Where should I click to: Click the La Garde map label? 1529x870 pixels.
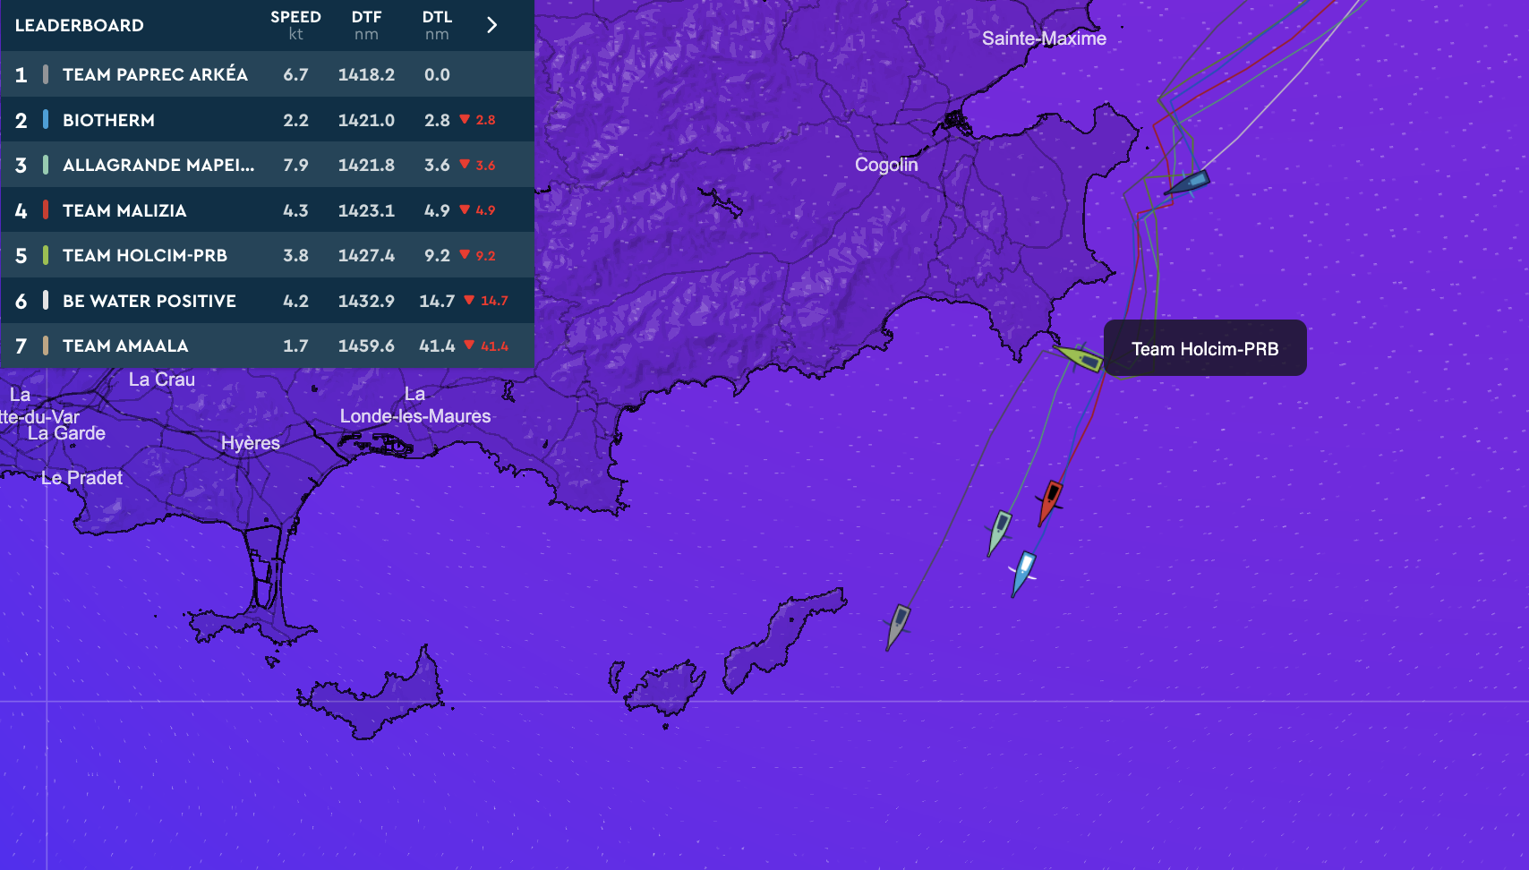66,433
